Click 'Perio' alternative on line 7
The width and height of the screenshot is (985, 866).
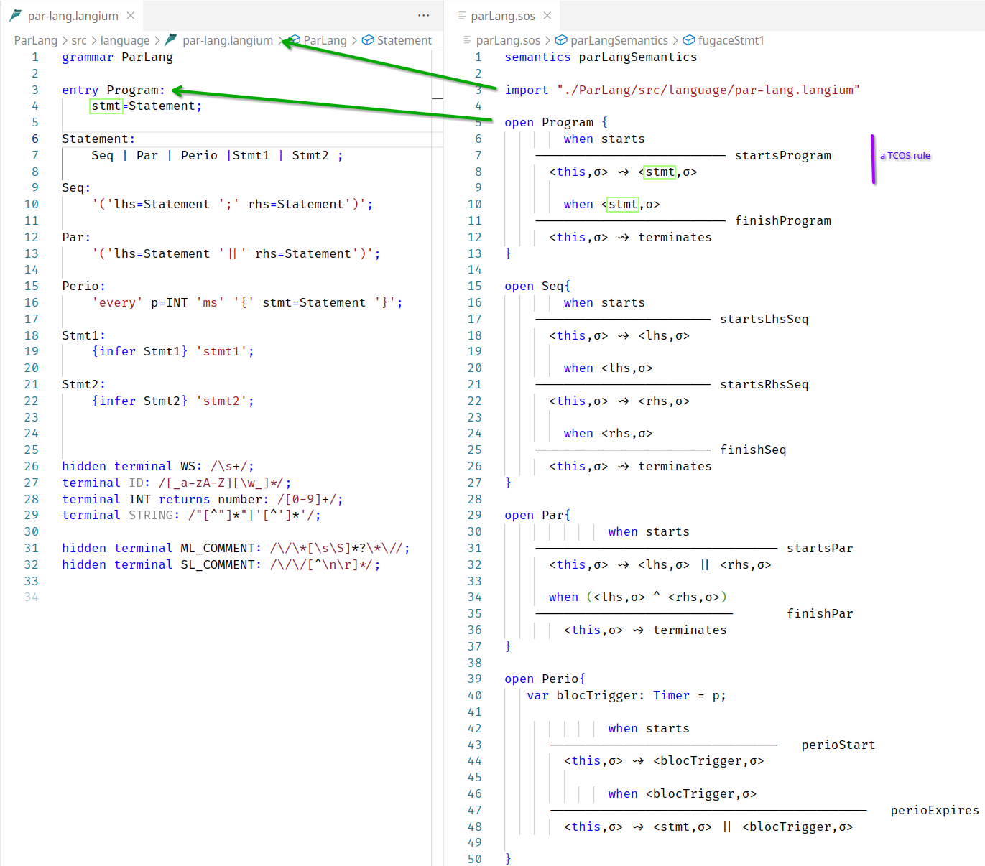point(199,156)
